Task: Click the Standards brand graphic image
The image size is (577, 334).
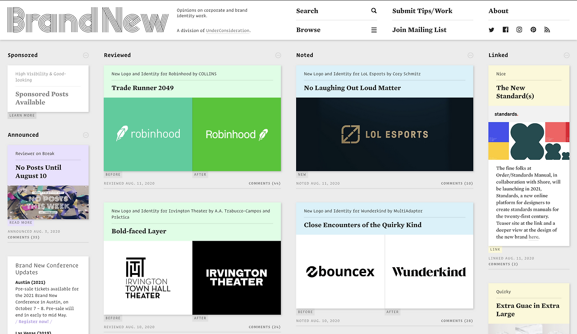Action: click(529, 133)
